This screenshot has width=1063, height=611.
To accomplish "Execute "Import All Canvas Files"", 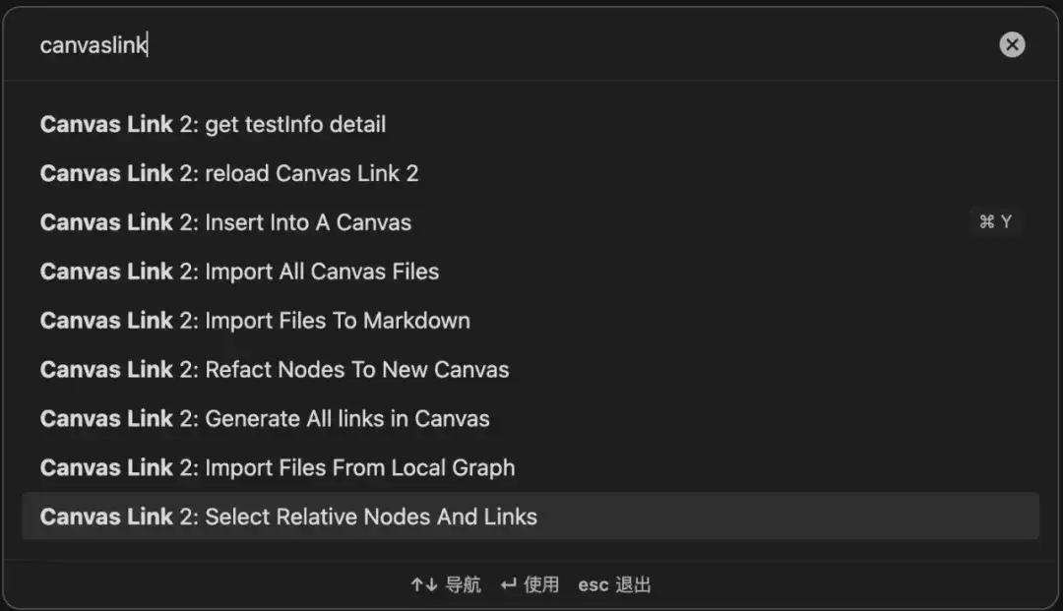I will point(238,272).
